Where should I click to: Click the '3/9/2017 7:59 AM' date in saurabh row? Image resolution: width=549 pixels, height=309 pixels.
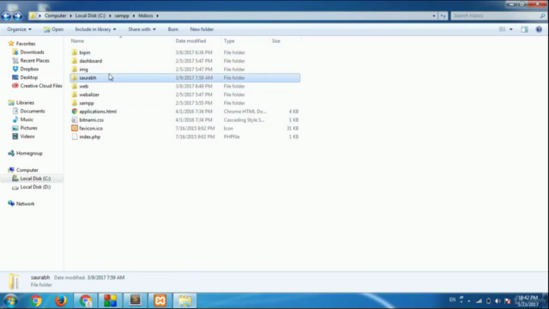point(194,78)
